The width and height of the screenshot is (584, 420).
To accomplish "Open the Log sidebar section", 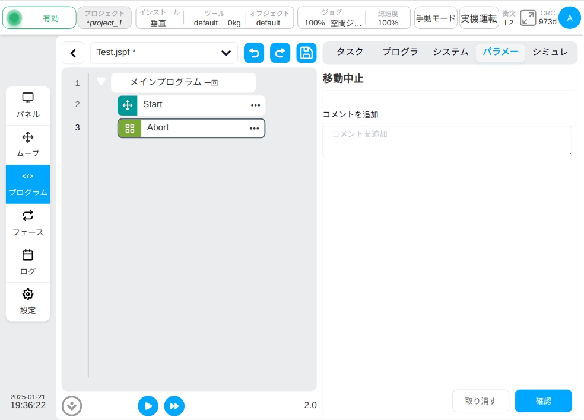I will pyautogui.click(x=28, y=263).
